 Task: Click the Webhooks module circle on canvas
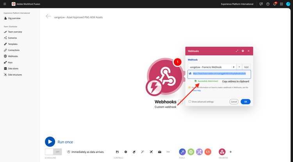click(165, 76)
